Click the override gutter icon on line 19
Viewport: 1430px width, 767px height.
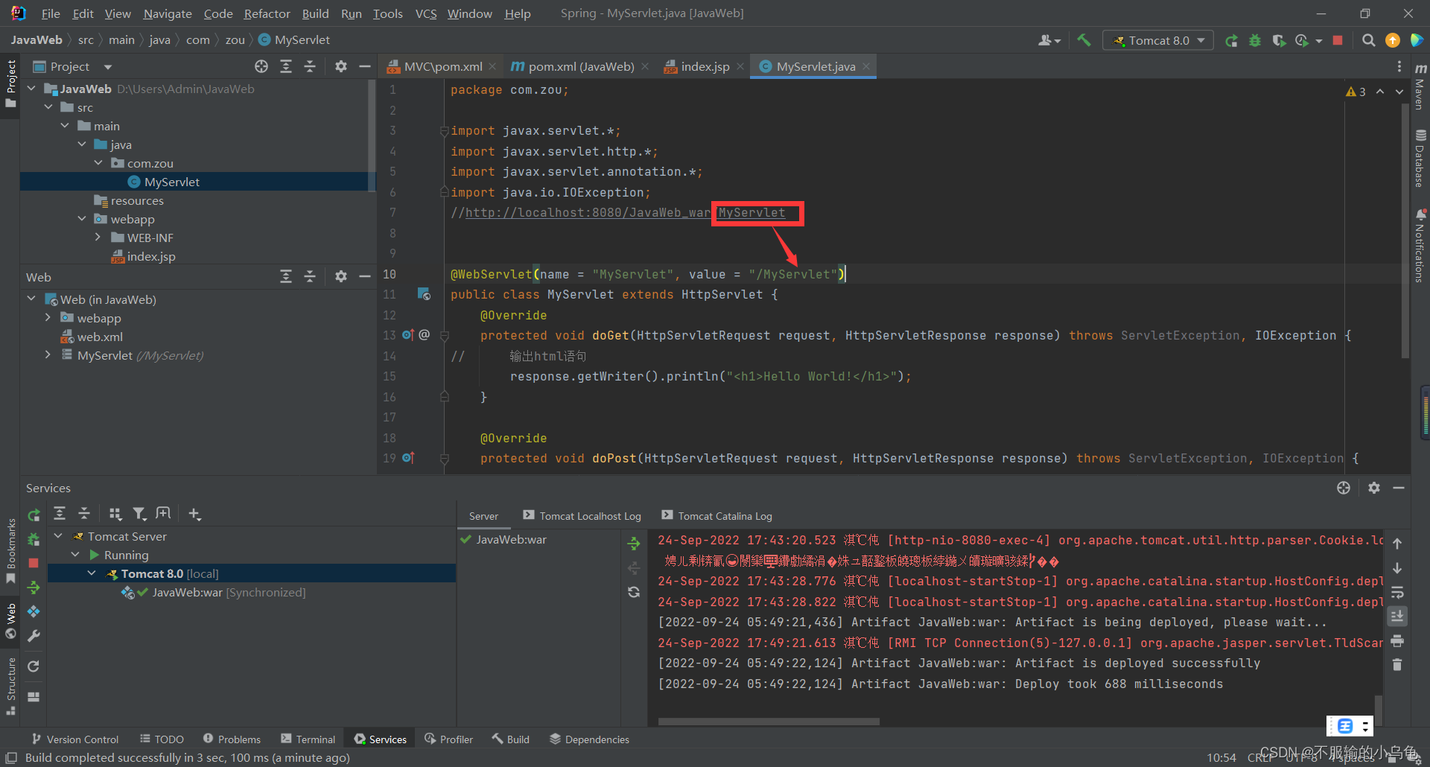[408, 458]
